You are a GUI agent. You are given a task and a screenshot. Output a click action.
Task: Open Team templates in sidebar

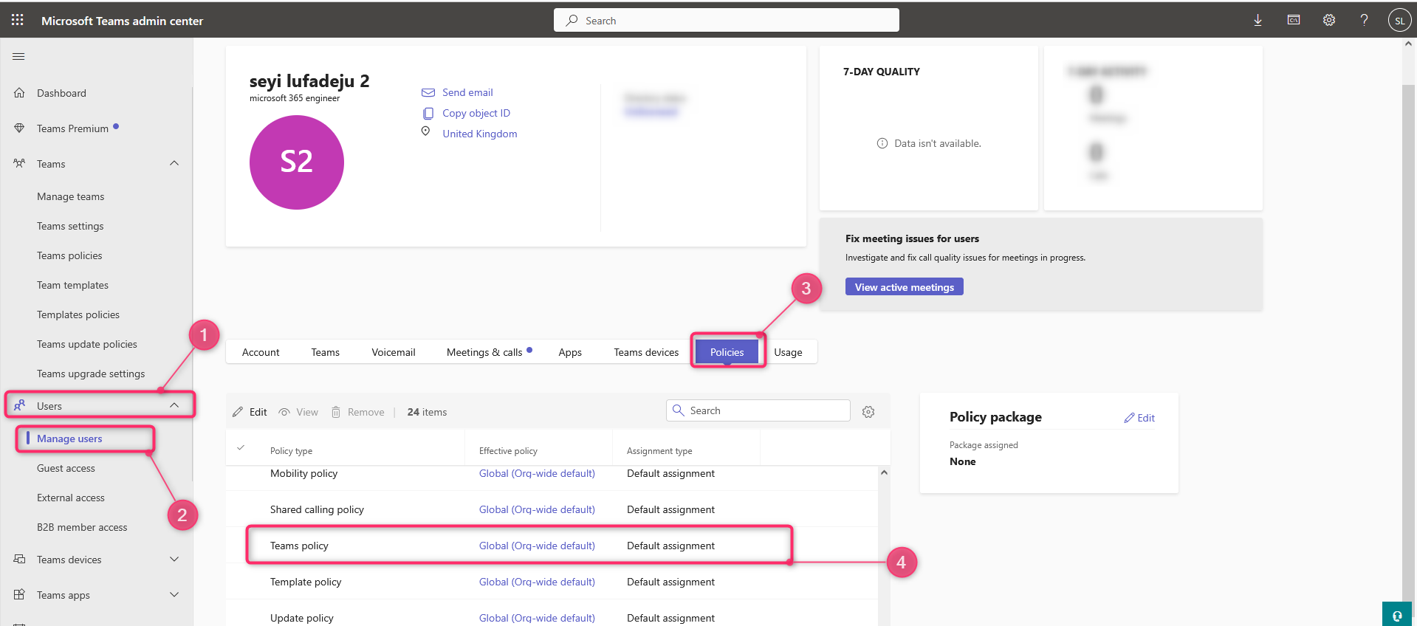pos(72,285)
